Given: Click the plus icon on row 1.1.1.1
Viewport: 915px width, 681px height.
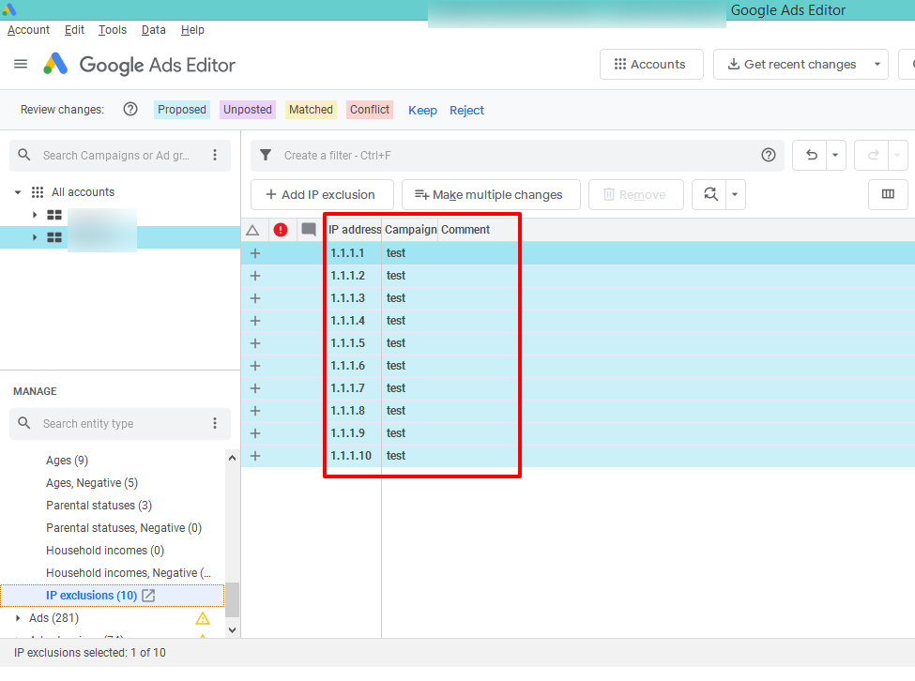Looking at the screenshot, I should pyautogui.click(x=255, y=253).
